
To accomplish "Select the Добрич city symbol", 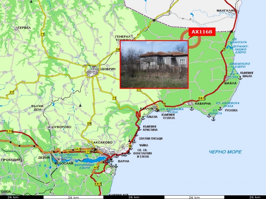I will 92,70.
